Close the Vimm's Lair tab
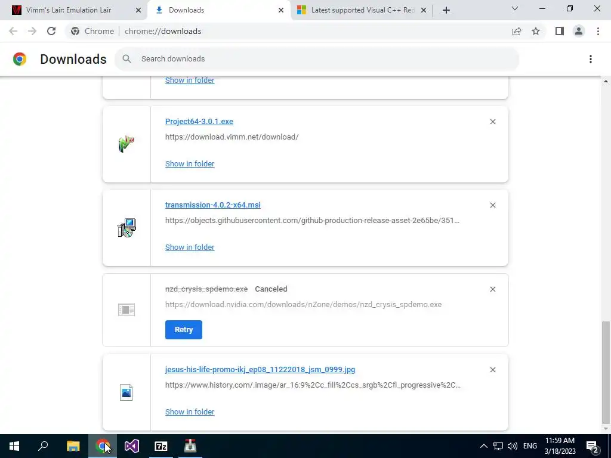Image resolution: width=611 pixels, height=458 pixels. click(x=138, y=10)
